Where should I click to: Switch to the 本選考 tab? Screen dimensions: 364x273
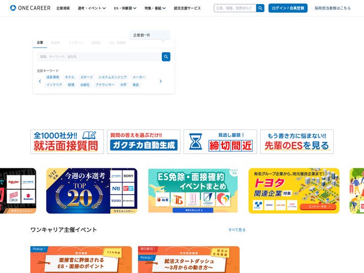coord(56,42)
